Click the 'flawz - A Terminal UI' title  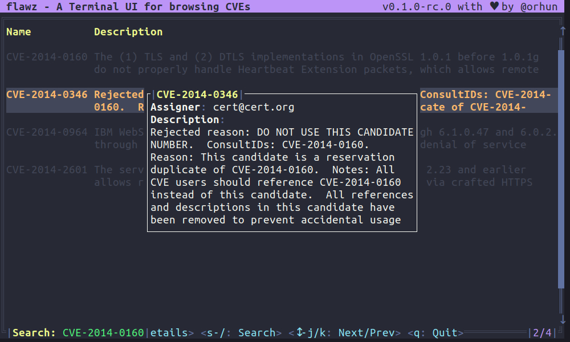(128, 6)
